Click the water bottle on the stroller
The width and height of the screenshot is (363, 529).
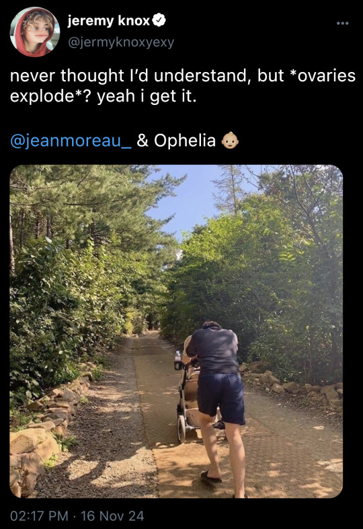177,356
